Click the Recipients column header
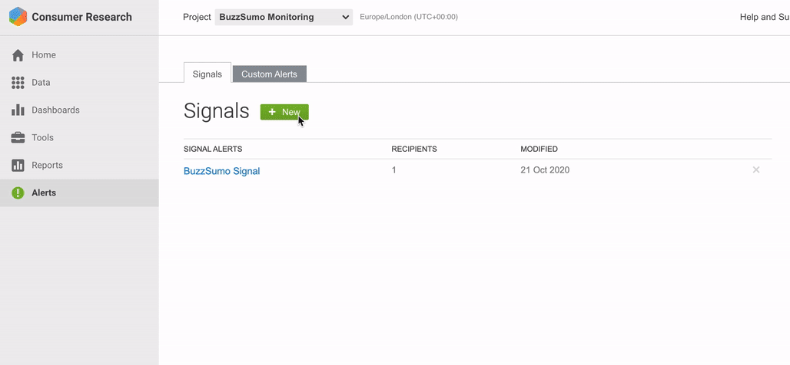 click(x=414, y=149)
